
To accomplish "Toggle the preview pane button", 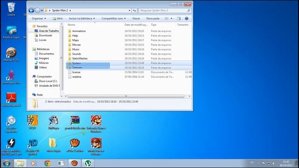I will point(178,19).
